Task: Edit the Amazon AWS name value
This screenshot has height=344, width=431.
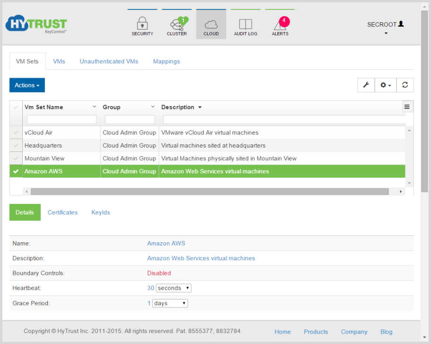Action: [x=166, y=243]
